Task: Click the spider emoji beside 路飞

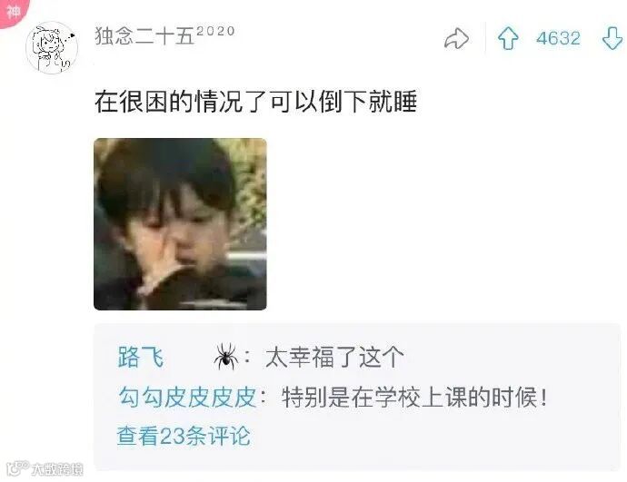Action: pos(226,356)
